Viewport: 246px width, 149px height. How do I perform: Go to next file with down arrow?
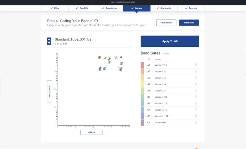click(x=49, y=43)
